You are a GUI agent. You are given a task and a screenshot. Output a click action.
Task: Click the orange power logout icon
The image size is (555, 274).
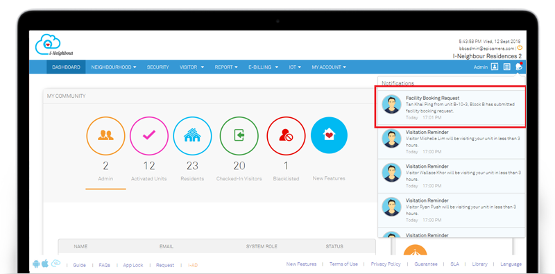[520, 47]
